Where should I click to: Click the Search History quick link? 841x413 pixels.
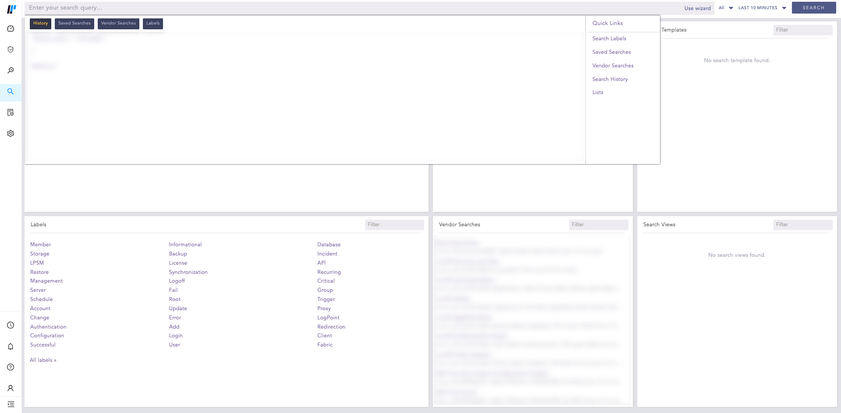[x=610, y=79]
